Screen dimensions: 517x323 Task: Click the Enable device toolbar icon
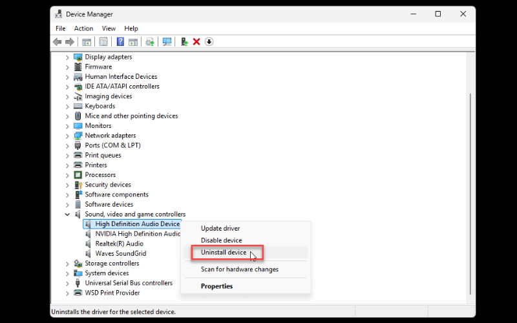tap(184, 42)
